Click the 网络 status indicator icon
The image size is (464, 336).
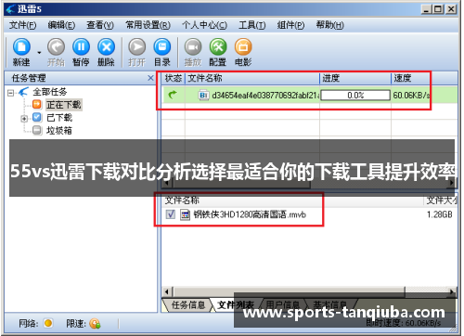[x=48, y=323]
